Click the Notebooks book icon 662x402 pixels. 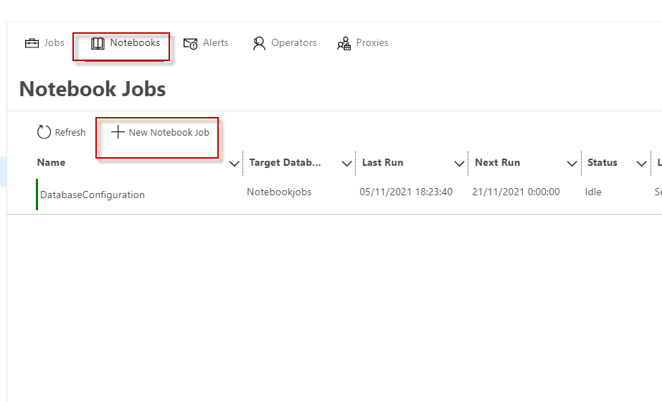click(98, 44)
